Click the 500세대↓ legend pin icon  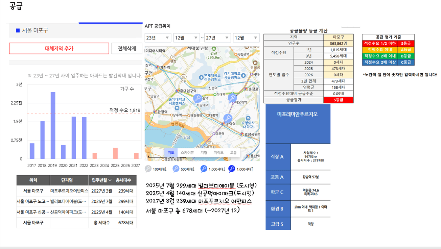click(176, 169)
